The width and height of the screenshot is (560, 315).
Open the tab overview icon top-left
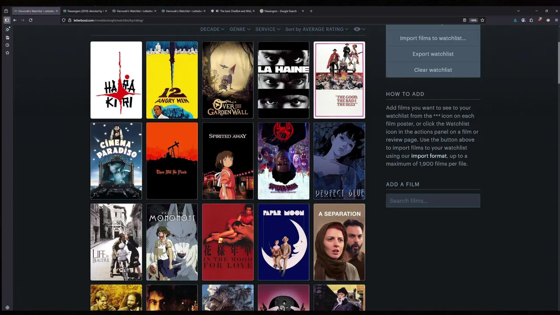(x=6, y=11)
